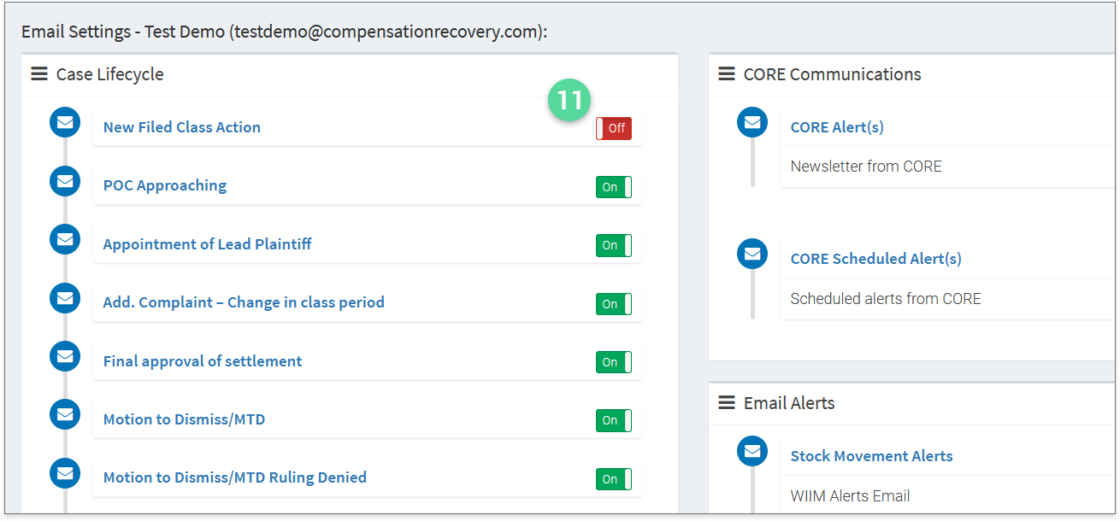
Task: Disable Appointment of Lead Plaintiff toggle
Action: 614,245
